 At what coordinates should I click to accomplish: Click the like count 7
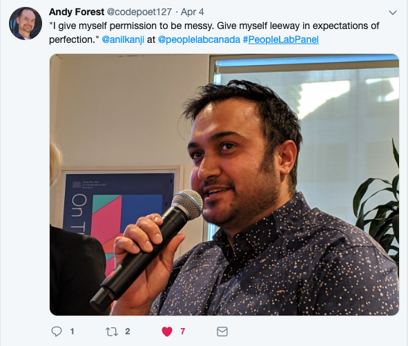point(183,331)
